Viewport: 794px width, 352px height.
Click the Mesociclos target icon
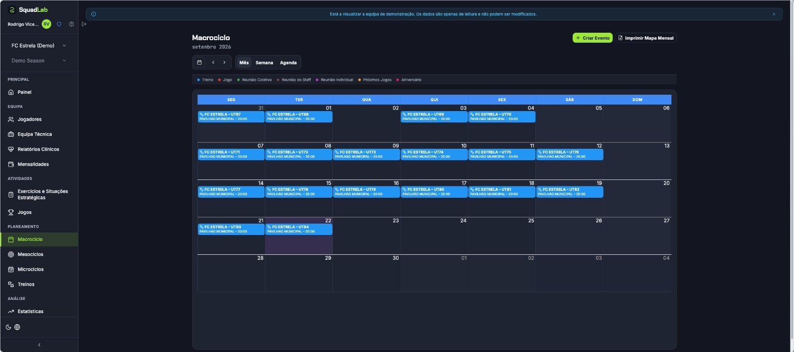tap(11, 254)
